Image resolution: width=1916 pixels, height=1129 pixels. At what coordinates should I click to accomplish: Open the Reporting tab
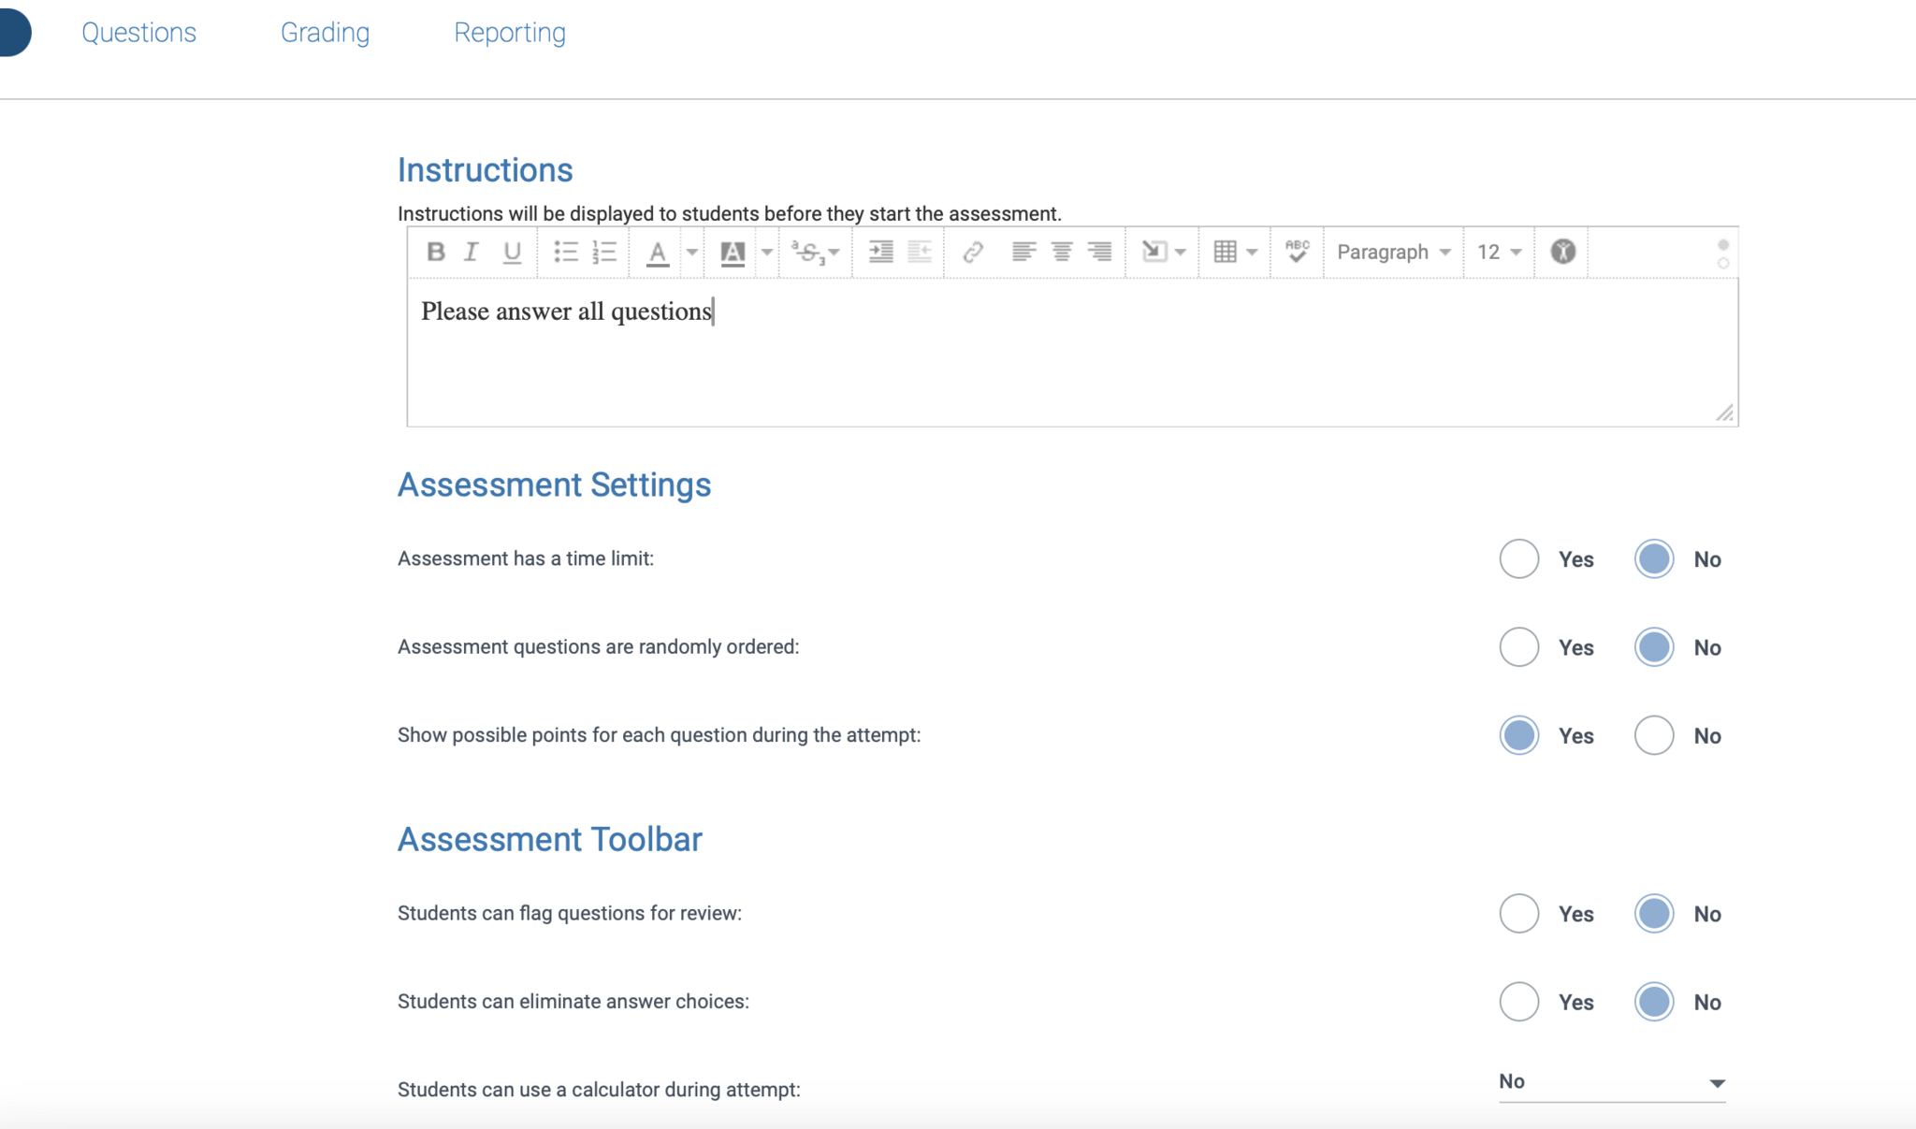[510, 33]
